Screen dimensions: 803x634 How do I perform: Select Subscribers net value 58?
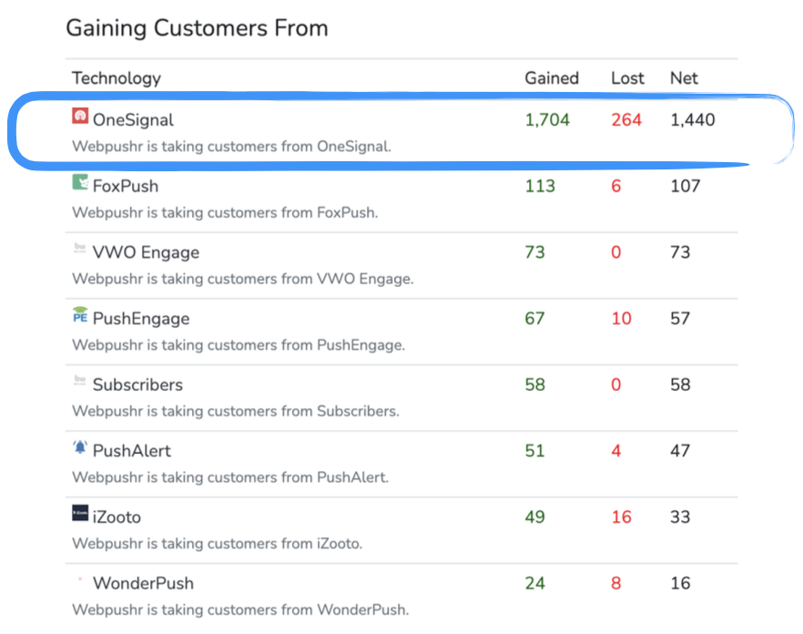pyautogui.click(x=680, y=384)
